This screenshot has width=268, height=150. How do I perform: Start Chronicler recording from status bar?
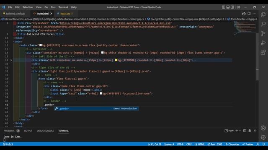tap(232, 144)
